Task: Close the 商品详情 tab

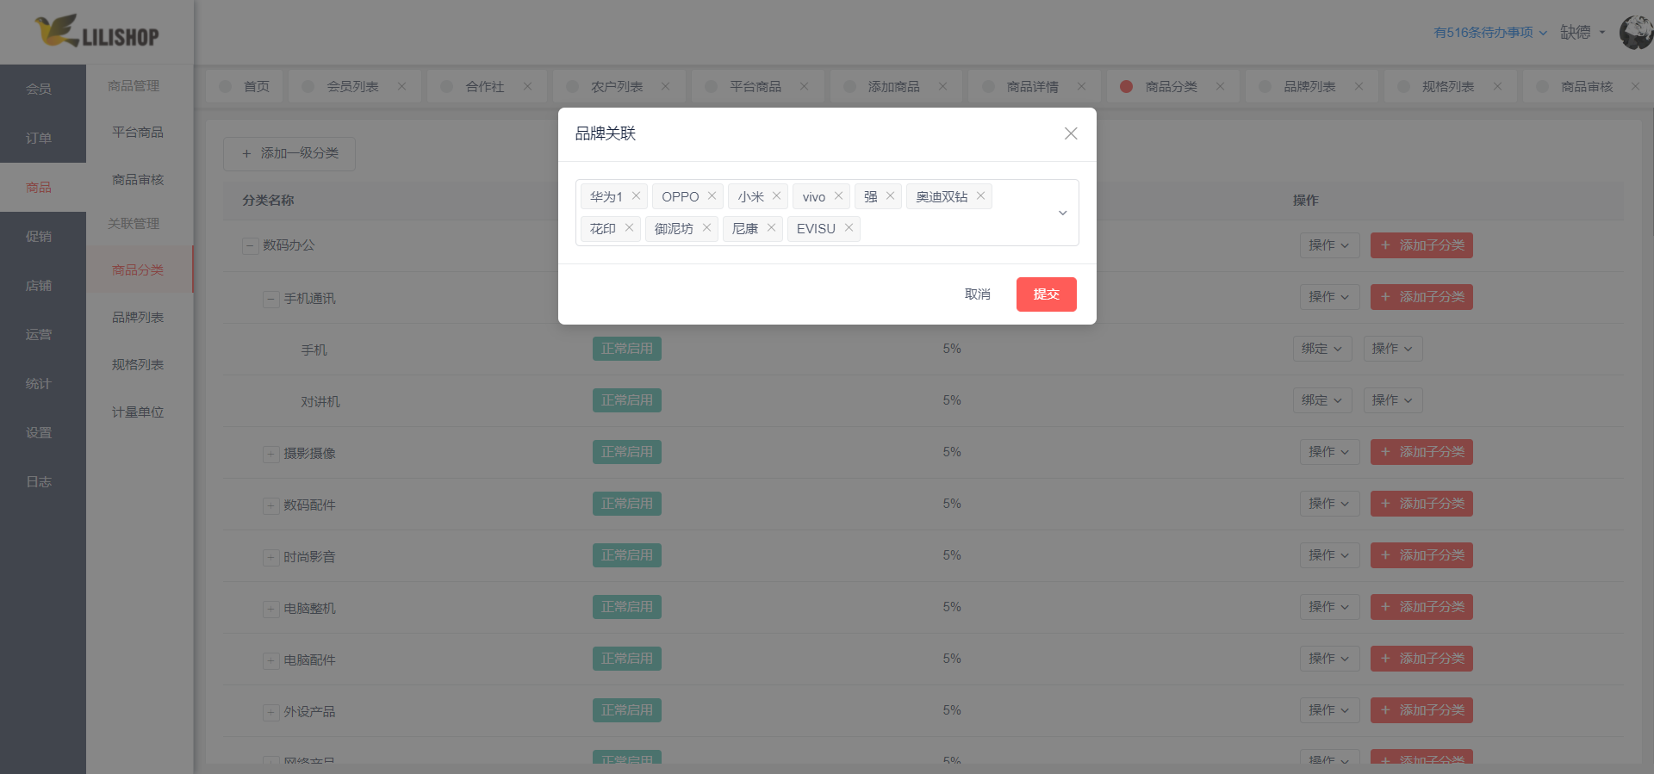Action: (1081, 86)
